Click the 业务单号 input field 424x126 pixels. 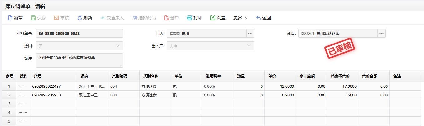[79, 33]
